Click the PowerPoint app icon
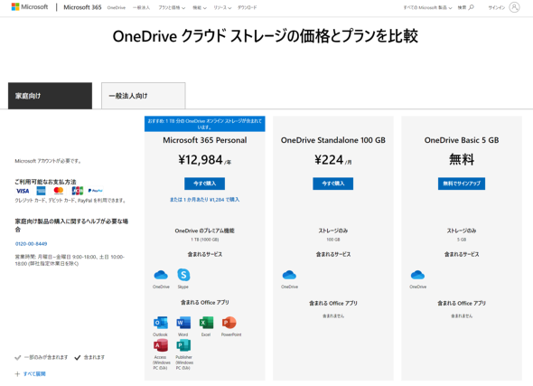 229,323
